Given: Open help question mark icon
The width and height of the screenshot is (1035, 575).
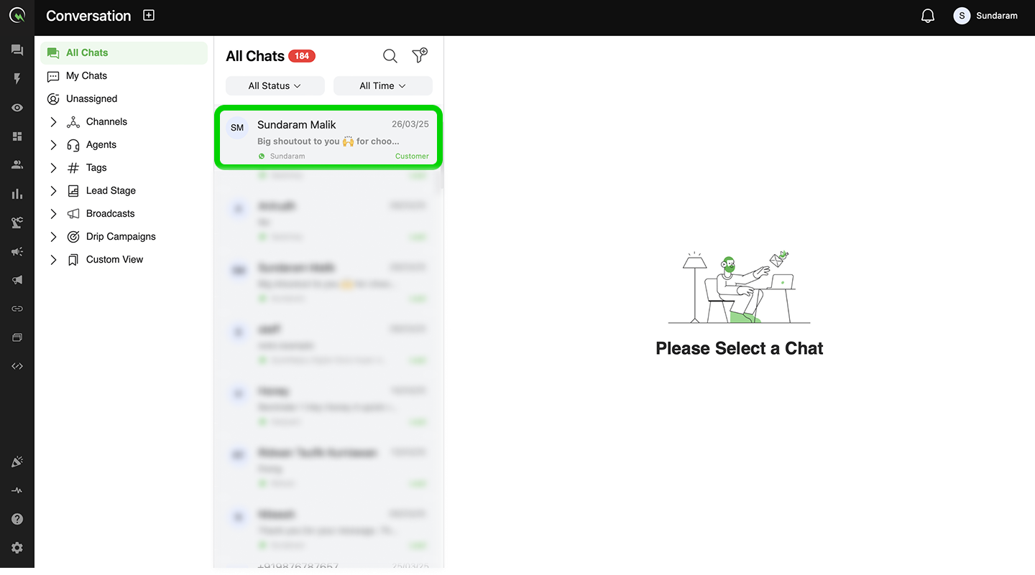Looking at the screenshot, I should [17, 519].
